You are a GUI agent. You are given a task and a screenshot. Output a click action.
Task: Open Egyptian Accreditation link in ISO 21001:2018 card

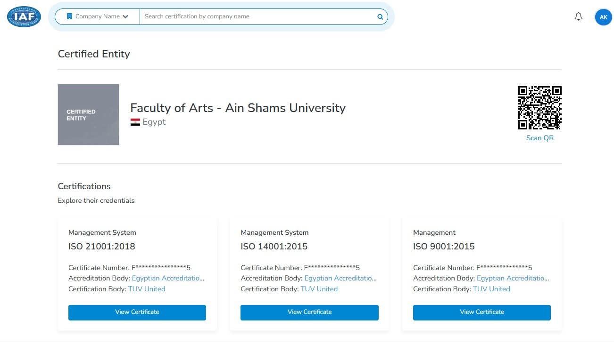pos(168,278)
